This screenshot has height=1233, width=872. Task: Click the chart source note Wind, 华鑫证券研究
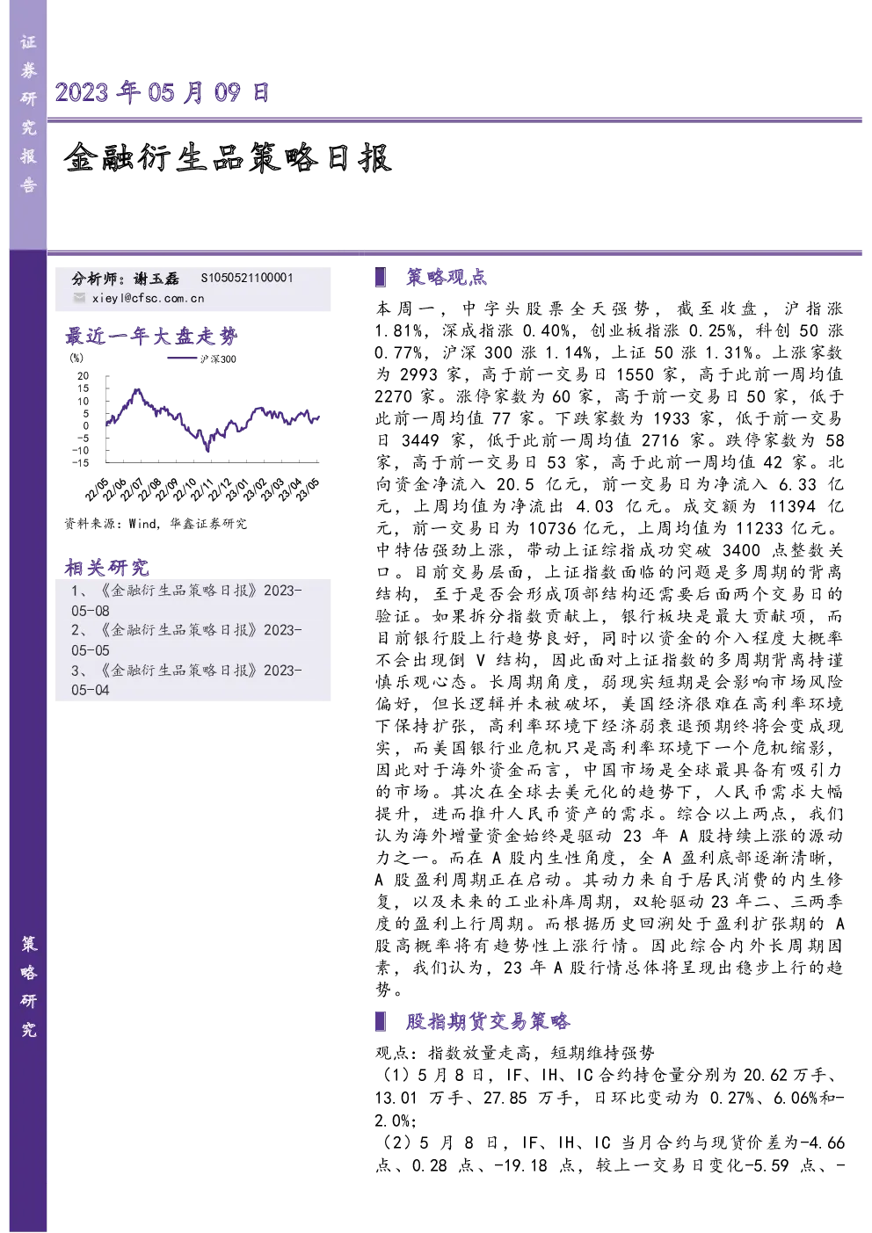point(156,524)
